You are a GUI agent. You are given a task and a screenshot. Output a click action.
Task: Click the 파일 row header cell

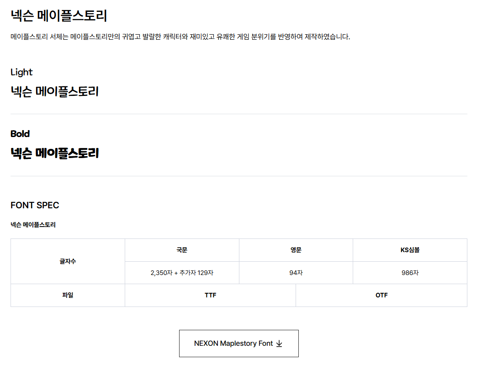68,296
